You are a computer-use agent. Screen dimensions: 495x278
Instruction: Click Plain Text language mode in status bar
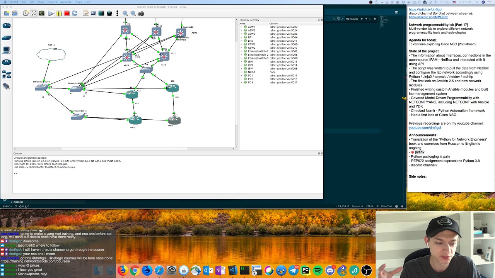387,206
